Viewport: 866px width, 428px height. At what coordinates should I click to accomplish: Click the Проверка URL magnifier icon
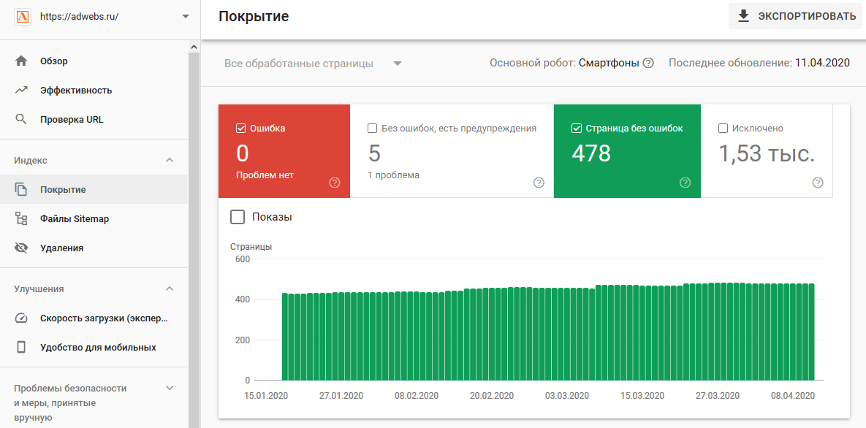point(21,120)
